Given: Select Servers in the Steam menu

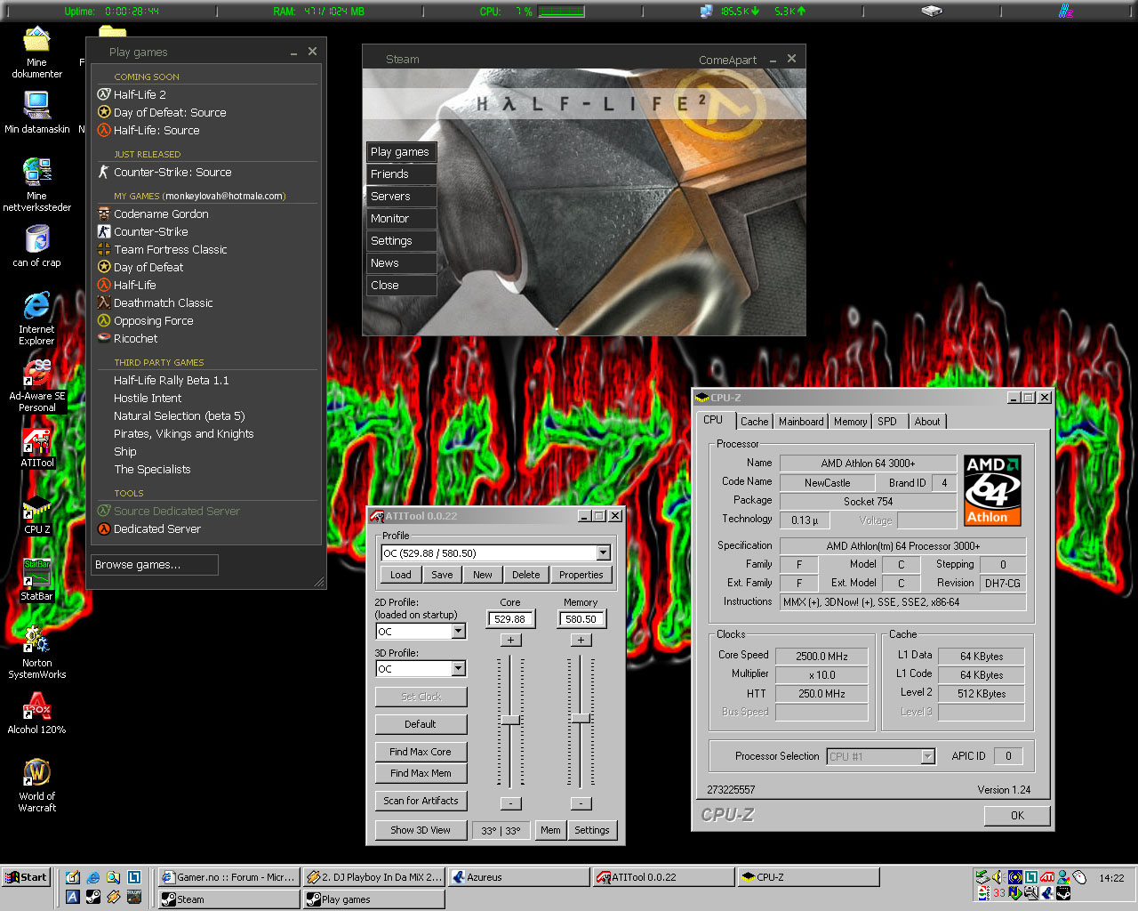Looking at the screenshot, I should 401,197.
